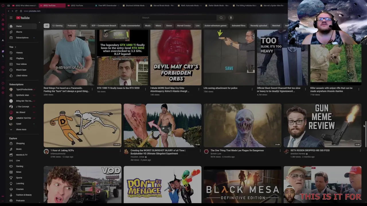The image size is (367, 206).
Task: Open Houston Jones channel link
Action: click(x=137, y=157)
